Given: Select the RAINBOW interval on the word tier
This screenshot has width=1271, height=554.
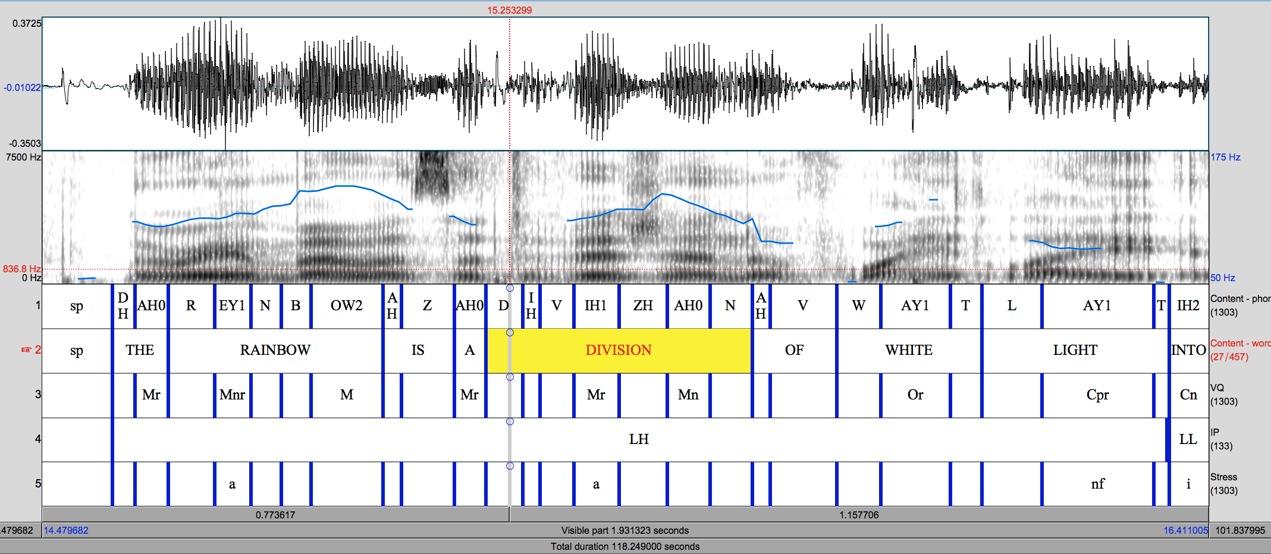Looking at the screenshot, I should [275, 351].
